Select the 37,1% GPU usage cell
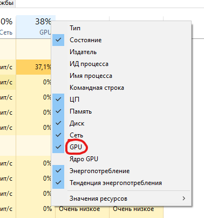Viewport: 204px width, 218px height. point(34,67)
